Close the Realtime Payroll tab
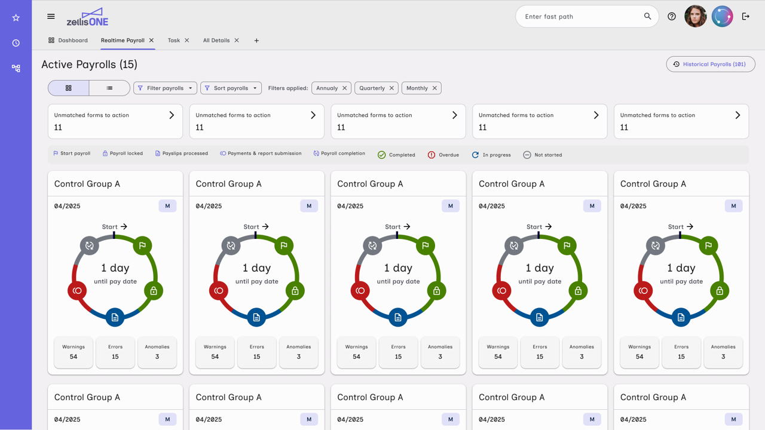The image size is (765, 430). [x=151, y=41]
